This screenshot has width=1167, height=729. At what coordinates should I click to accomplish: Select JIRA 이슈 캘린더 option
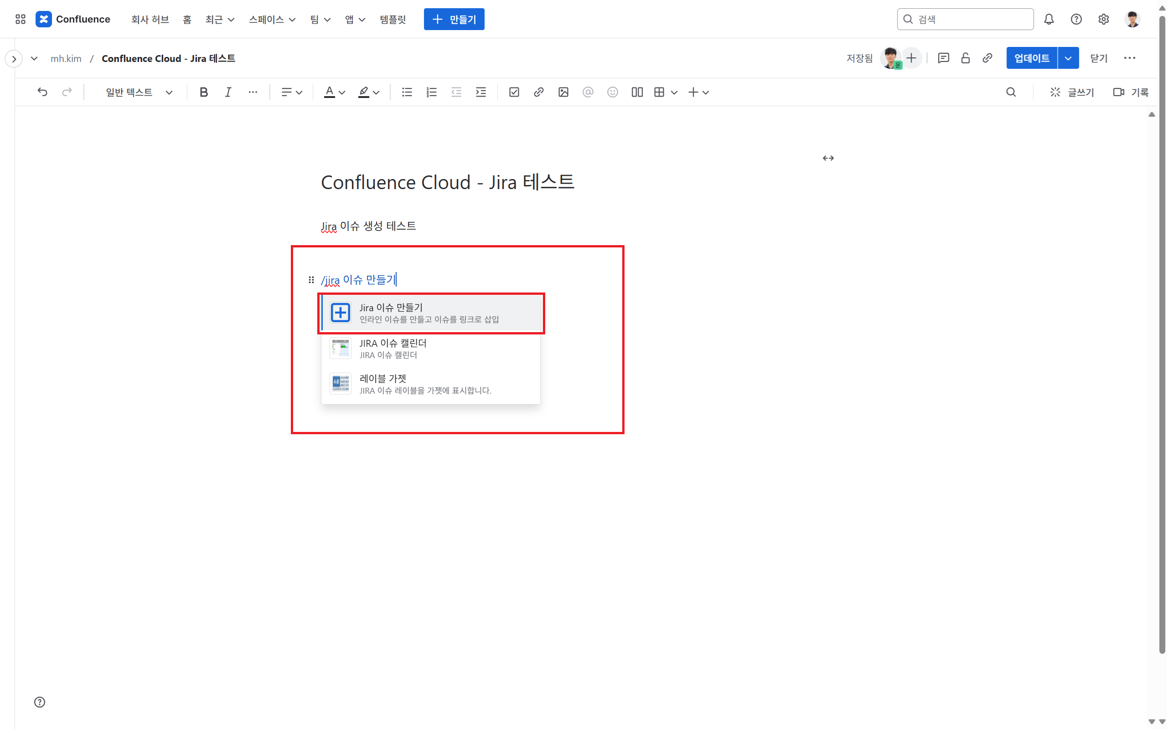pyautogui.click(x=431, y=349)
